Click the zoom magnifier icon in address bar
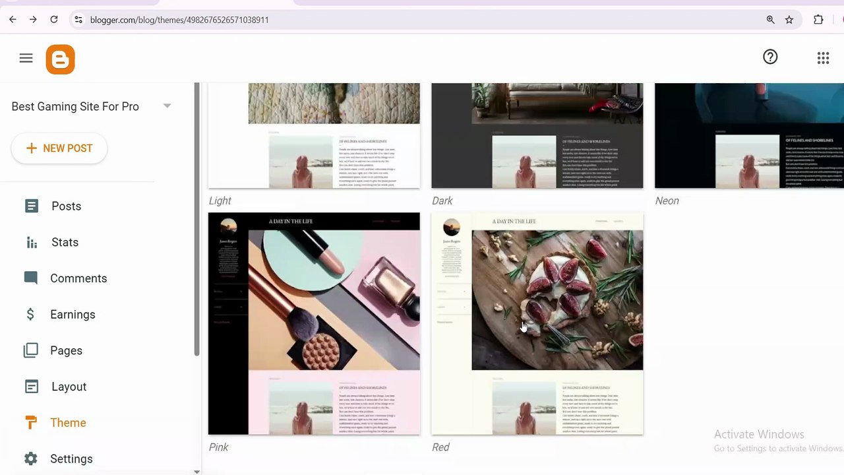 tap(770, 20)
